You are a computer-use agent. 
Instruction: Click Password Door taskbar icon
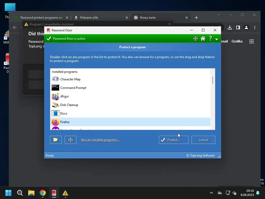[54, 193]
